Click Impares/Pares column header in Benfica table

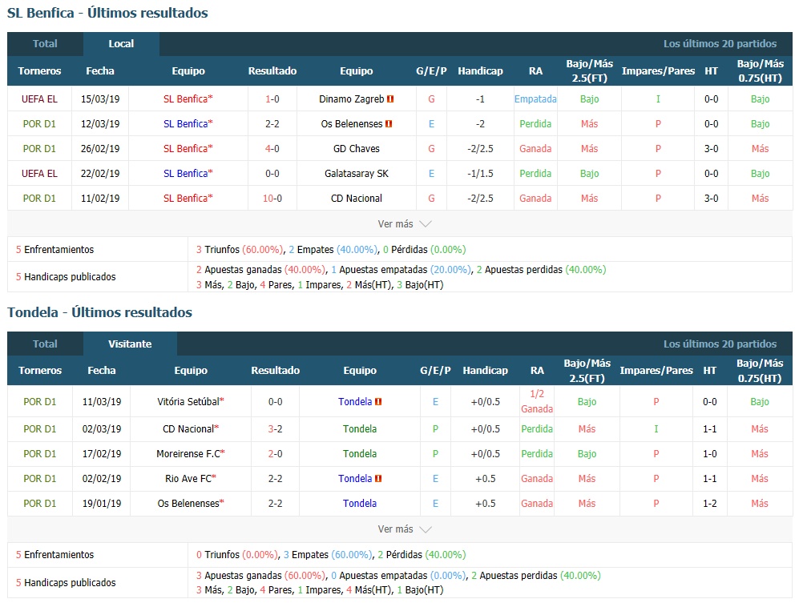pos(658,70)
